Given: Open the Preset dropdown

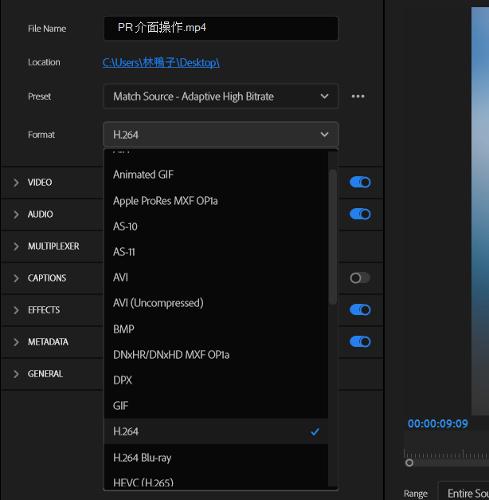Looking at the screenshot, I should click(x=220, y=96).
